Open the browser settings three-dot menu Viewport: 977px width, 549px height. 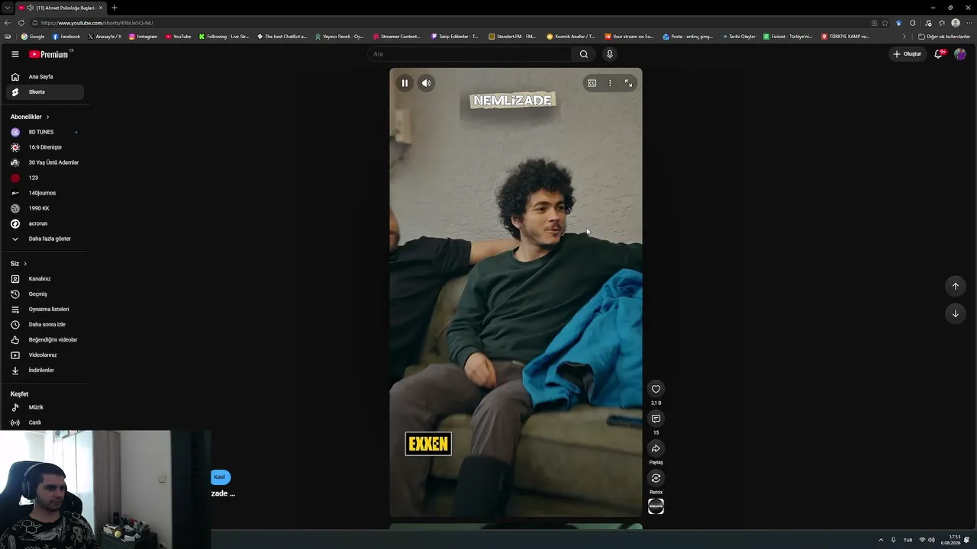969,23
